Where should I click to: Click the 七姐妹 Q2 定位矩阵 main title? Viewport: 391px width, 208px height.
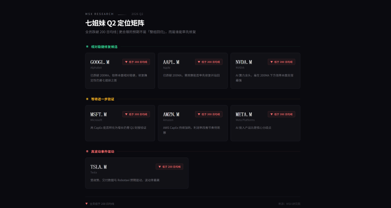click(115, 23)
